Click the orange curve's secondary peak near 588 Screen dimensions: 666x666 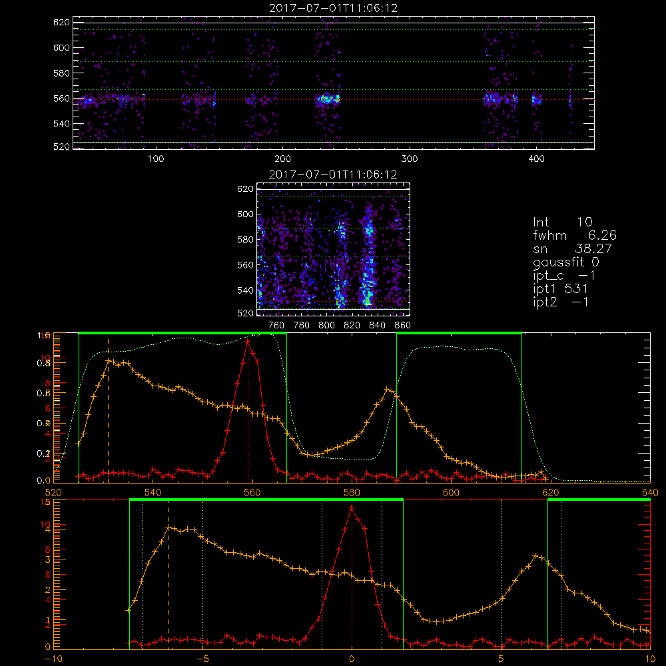[387, 389]
